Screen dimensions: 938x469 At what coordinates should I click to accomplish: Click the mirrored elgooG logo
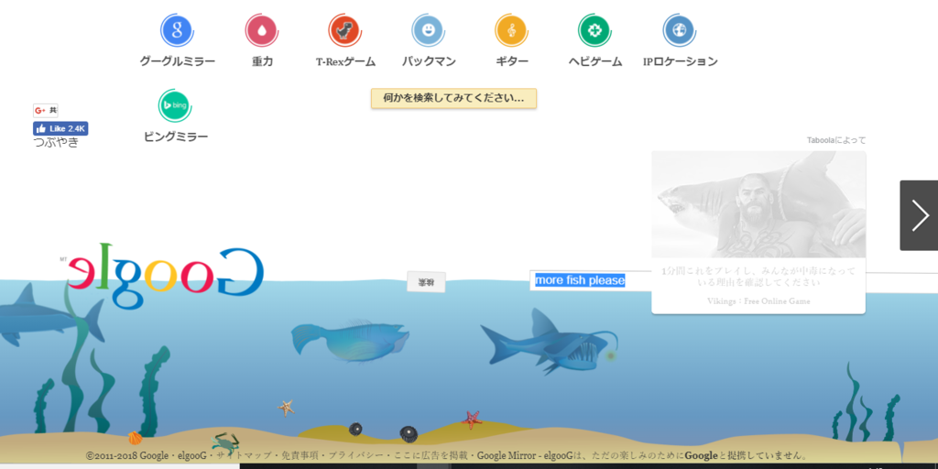(165, 275)
